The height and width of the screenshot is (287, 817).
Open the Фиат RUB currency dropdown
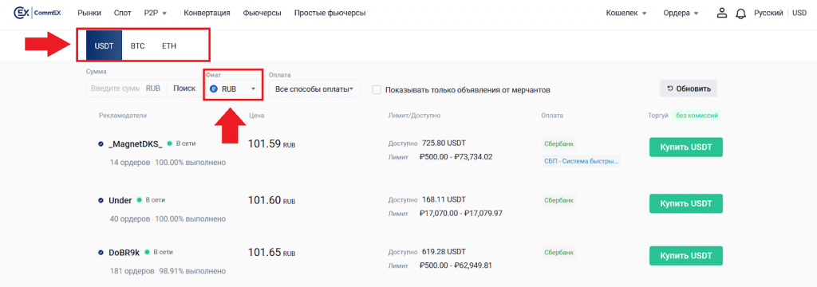233,89
